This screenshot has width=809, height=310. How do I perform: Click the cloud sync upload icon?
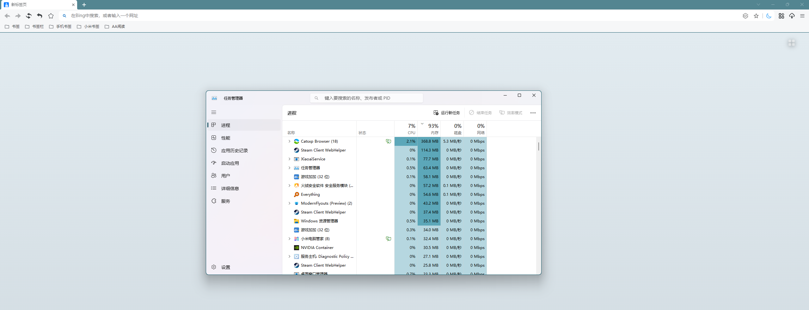click(792, 16)
